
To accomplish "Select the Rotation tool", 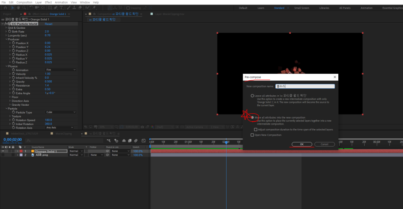I will (31, 8).
